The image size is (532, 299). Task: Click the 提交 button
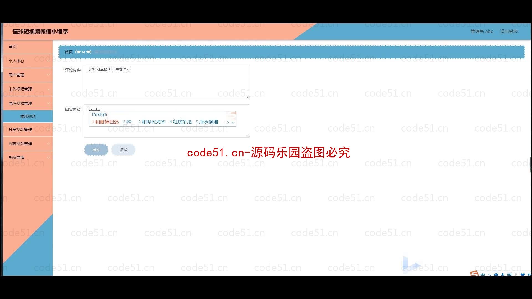point(96,150)
